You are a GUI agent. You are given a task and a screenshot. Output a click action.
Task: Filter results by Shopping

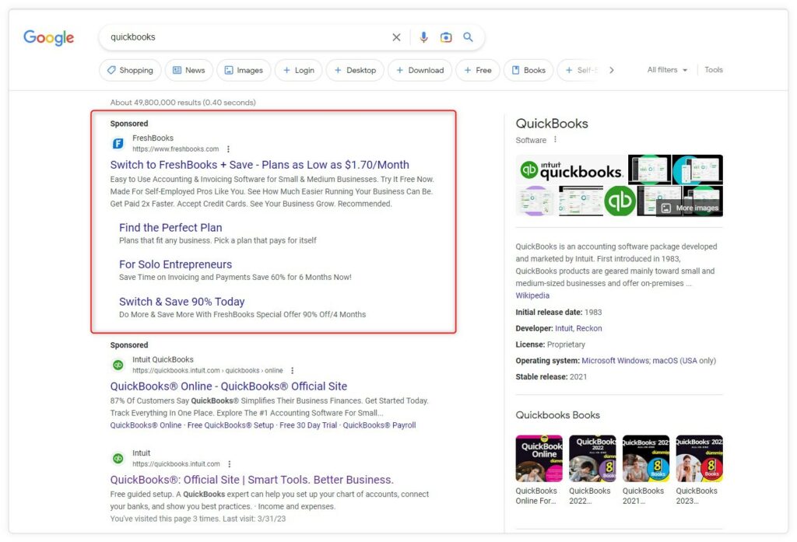pos(130,70)
